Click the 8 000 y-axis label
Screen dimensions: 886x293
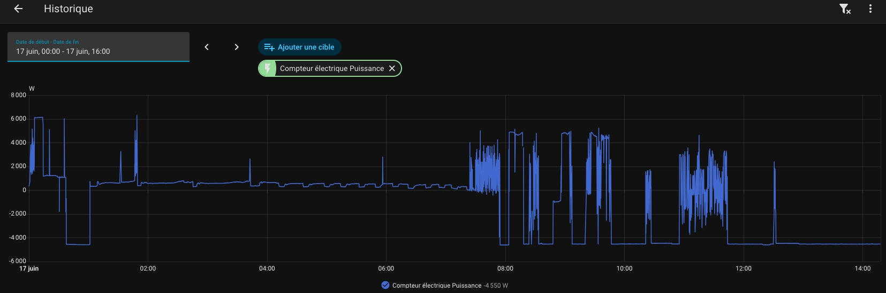pyautogui.click(x=18, y=95)
